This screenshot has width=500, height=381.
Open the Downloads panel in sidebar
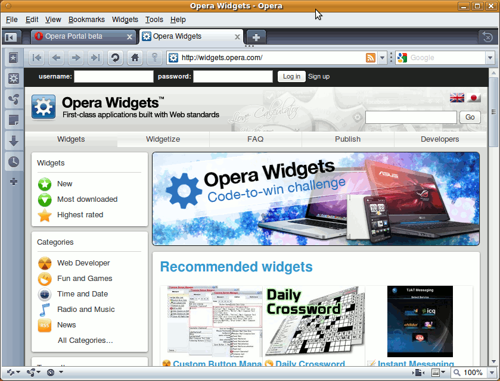pos(13,141)
